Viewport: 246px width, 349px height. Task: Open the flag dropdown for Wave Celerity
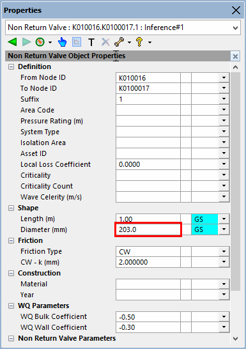[224, 197]
